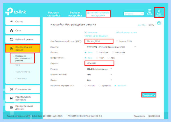Click the wireless signal icon in Беспроводной режим
This screenshot has width=171, height=122.
tap(11, 48)
